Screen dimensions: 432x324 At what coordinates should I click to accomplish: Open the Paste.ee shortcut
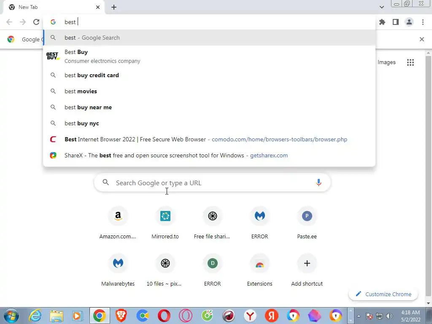tap(307, 224)
